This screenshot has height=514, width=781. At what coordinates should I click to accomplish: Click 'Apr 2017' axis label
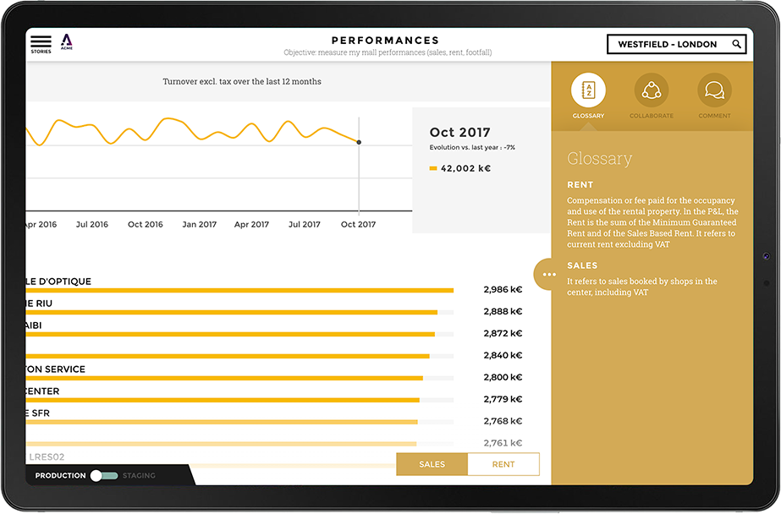point(251,224)
